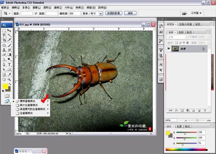Choose 全螢幕模式 screen mode option
Screen dimensions: 216x154
tap(26, 113)
